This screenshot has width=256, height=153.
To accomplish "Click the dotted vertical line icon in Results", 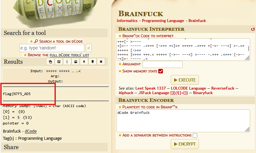I will click(x=67, y=62).
